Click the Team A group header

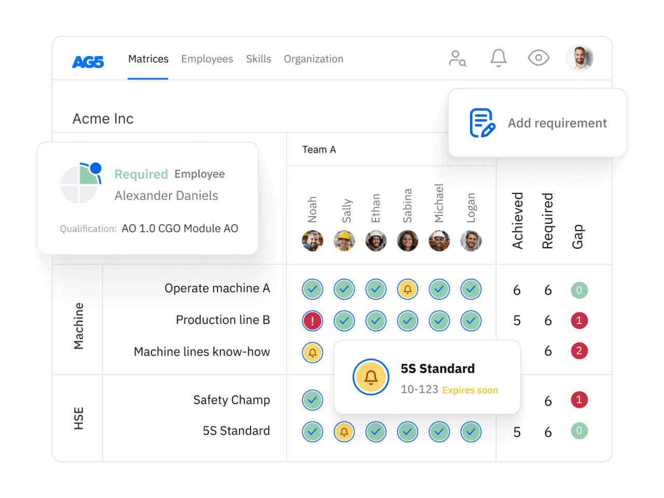pyautogui.click(x=319, y=150)
